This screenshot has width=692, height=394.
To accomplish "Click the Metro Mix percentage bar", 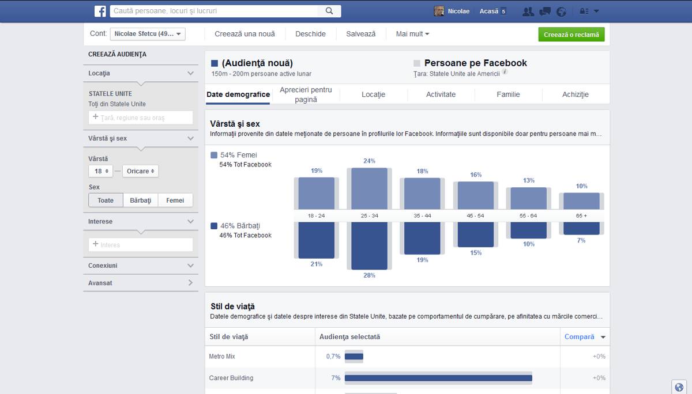I will click(x=354, y=357).
